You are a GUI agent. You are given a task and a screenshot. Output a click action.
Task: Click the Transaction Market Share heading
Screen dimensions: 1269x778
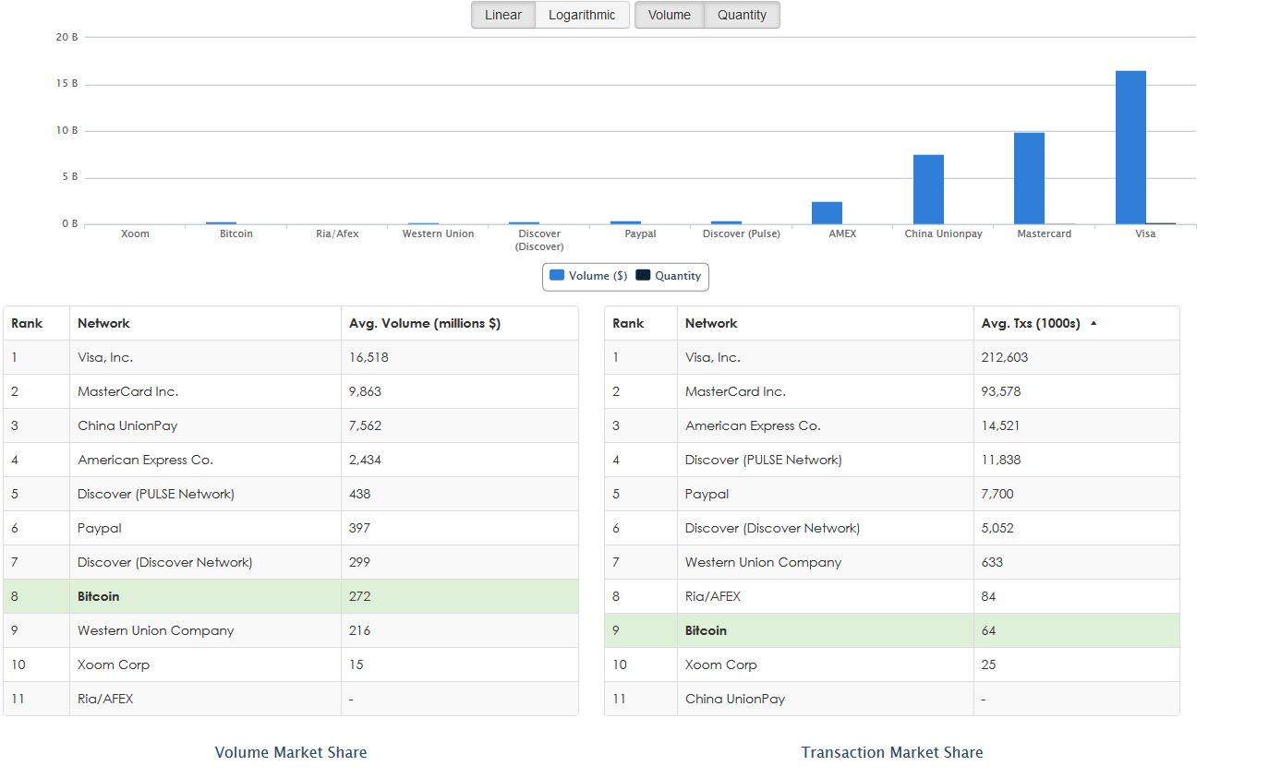pyautogui.click(x=892, y=752)
